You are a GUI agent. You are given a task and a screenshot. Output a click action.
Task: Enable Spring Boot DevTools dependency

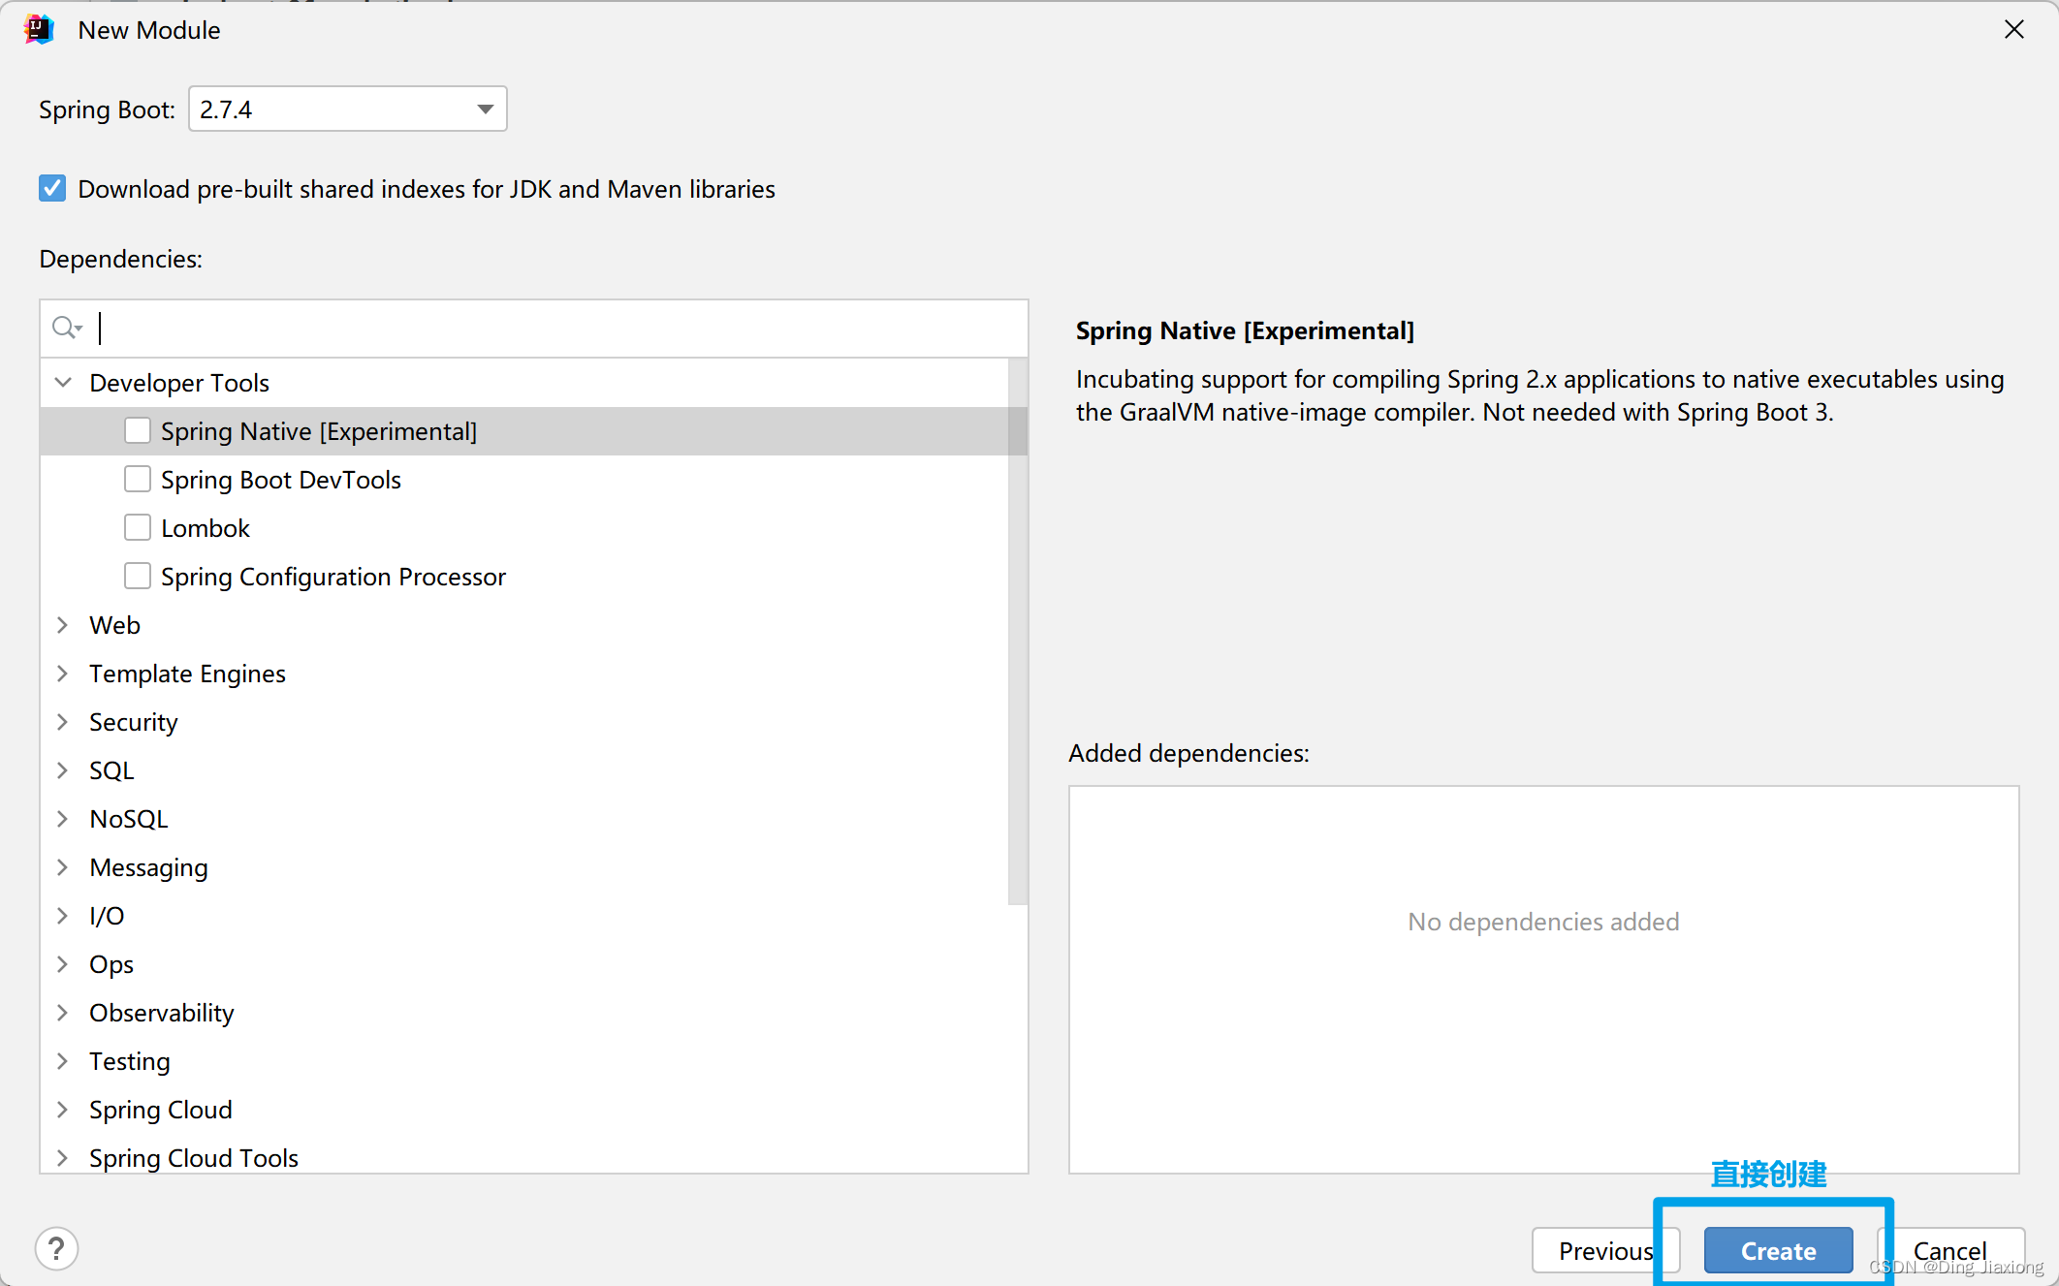click(138, 479)
